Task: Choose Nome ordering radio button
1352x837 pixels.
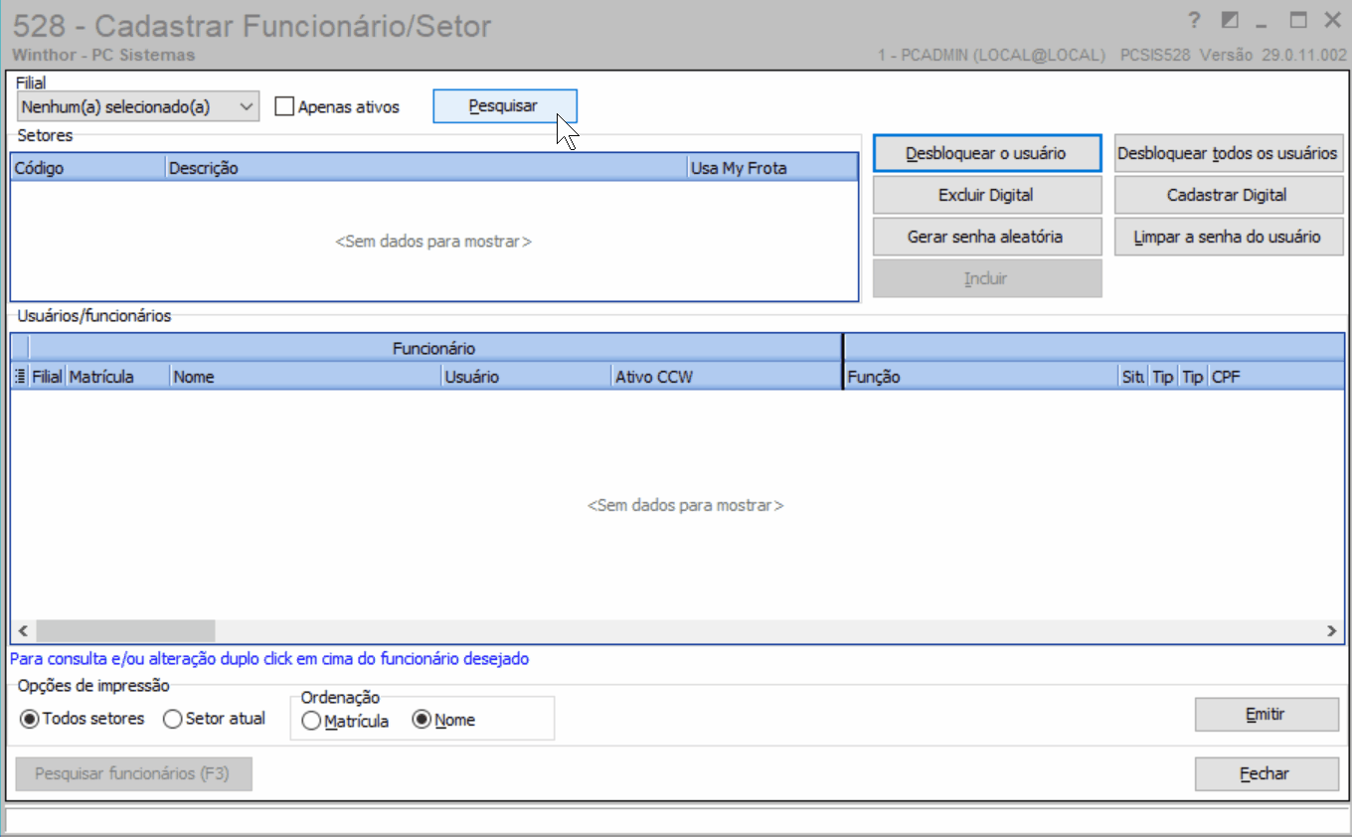Action: coord(422,721)
